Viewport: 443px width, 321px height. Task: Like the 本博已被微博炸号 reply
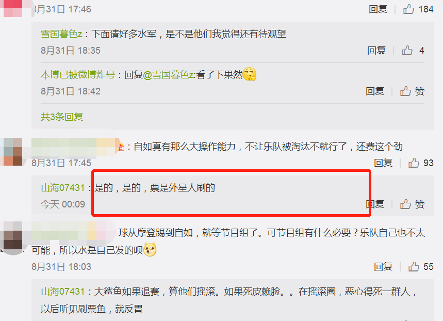(405, 91)
